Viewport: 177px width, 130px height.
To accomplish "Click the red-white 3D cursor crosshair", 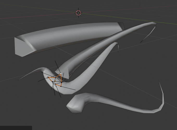I will point(78,13).
